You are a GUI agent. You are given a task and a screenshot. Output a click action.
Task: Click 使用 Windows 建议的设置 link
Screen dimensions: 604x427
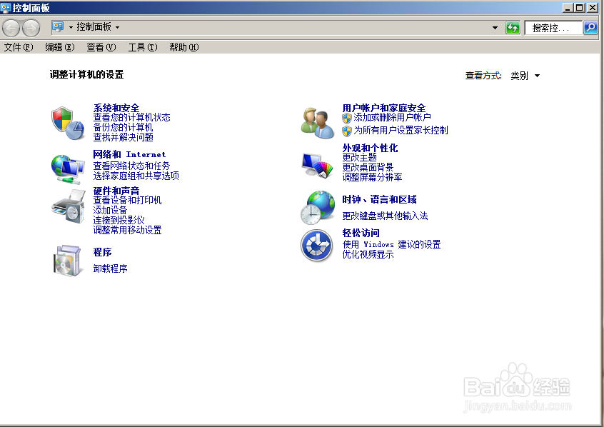coord(392,245)
